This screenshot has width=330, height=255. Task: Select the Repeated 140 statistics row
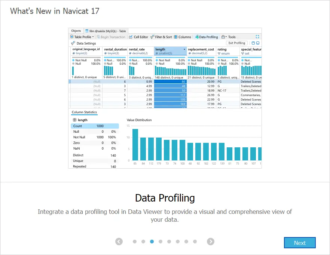95,166
